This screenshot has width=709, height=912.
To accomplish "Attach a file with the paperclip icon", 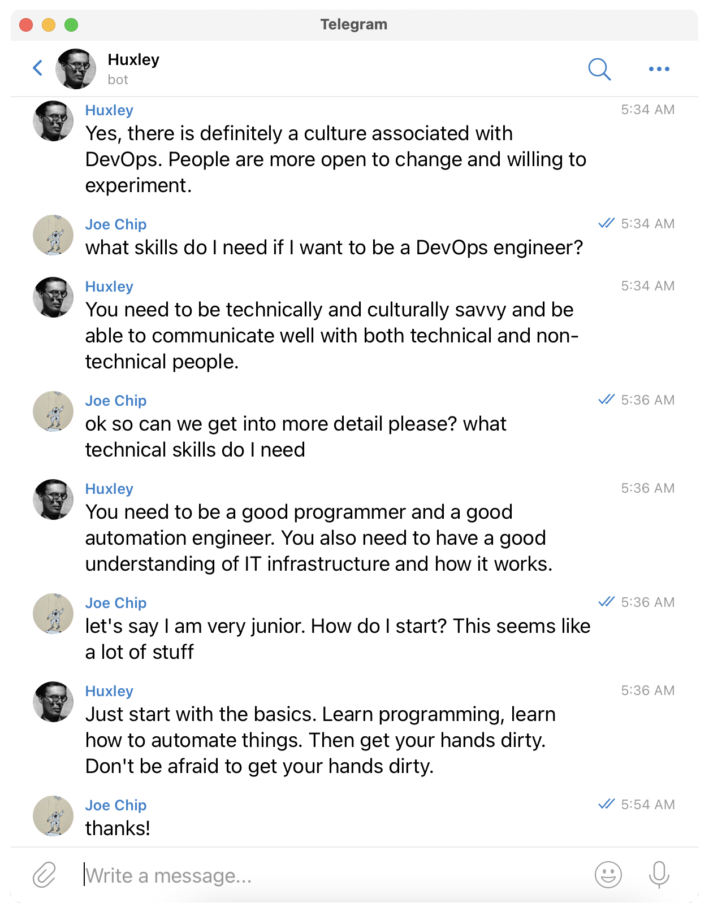I will click(x=44, y=875).
